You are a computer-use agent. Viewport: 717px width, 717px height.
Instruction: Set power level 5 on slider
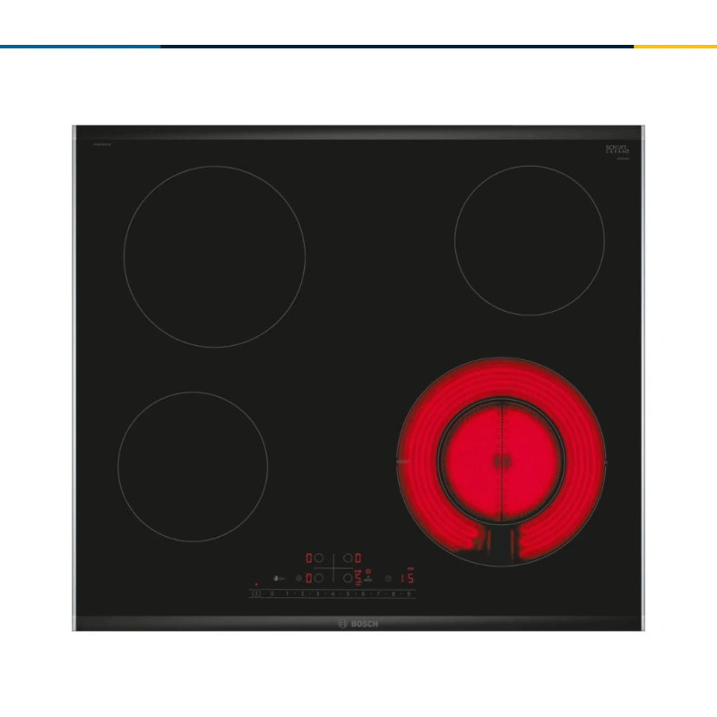(348, 593)
